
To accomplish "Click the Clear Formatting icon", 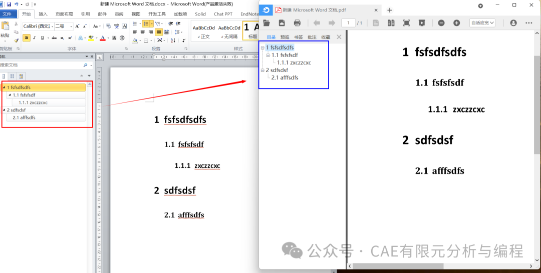I will pyautogui.click(x=109, y=26).
